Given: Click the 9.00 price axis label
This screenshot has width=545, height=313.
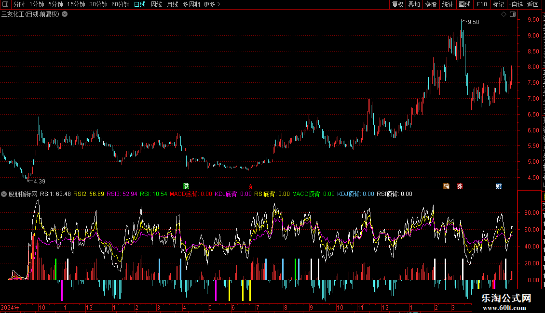Looking at the screenshot, I should tap(533, 36).
